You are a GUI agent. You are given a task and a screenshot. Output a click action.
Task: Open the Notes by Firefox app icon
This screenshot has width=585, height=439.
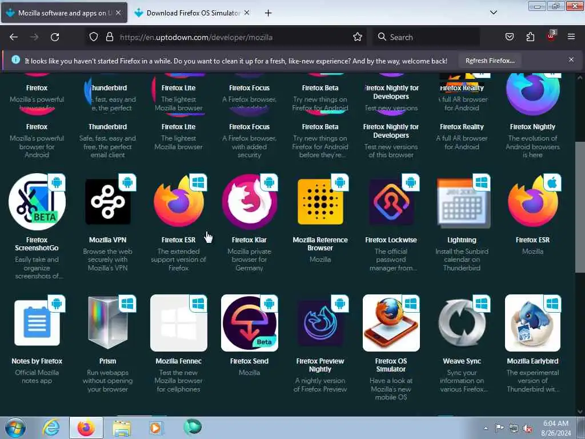point(37,323)
